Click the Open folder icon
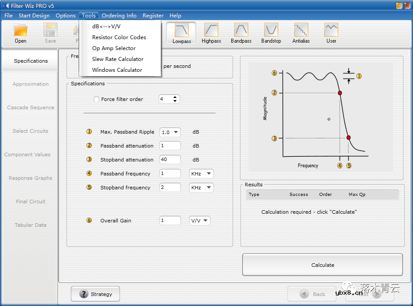This screenshot has height=306, width=413. pyautogui.click(x=20, y=30)
